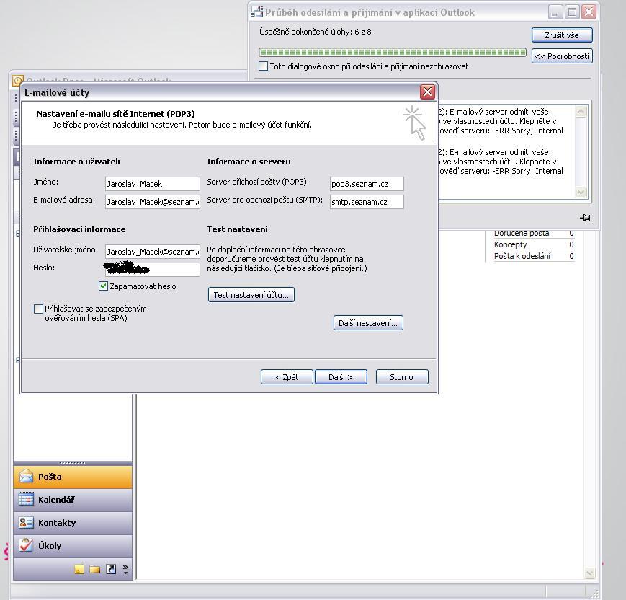
Task: Switch to Kalendář view
Action: pos(73,500)
